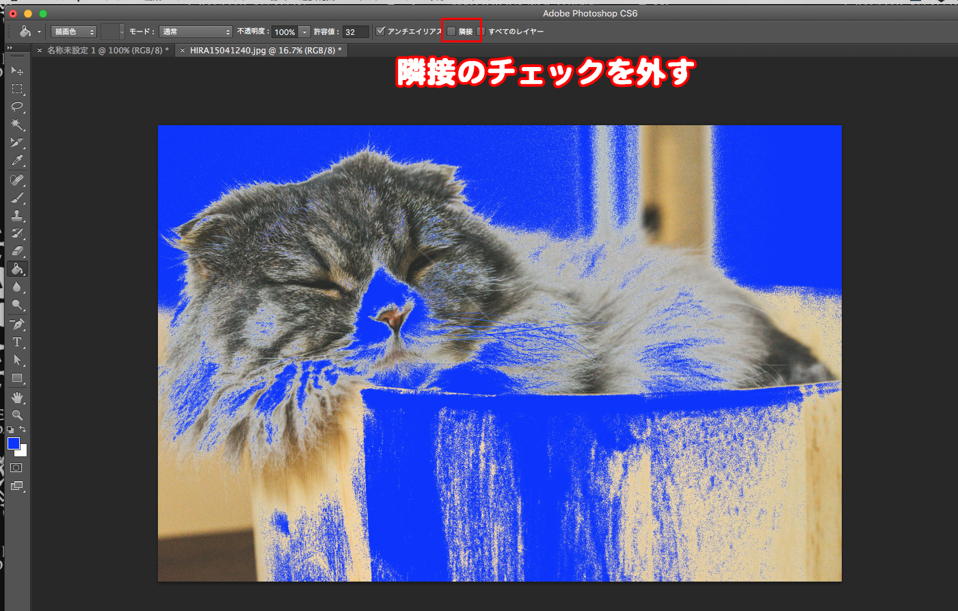Select the Hand tool
Viewport: 958px width, 611px height.
click(x=17, y=398)
